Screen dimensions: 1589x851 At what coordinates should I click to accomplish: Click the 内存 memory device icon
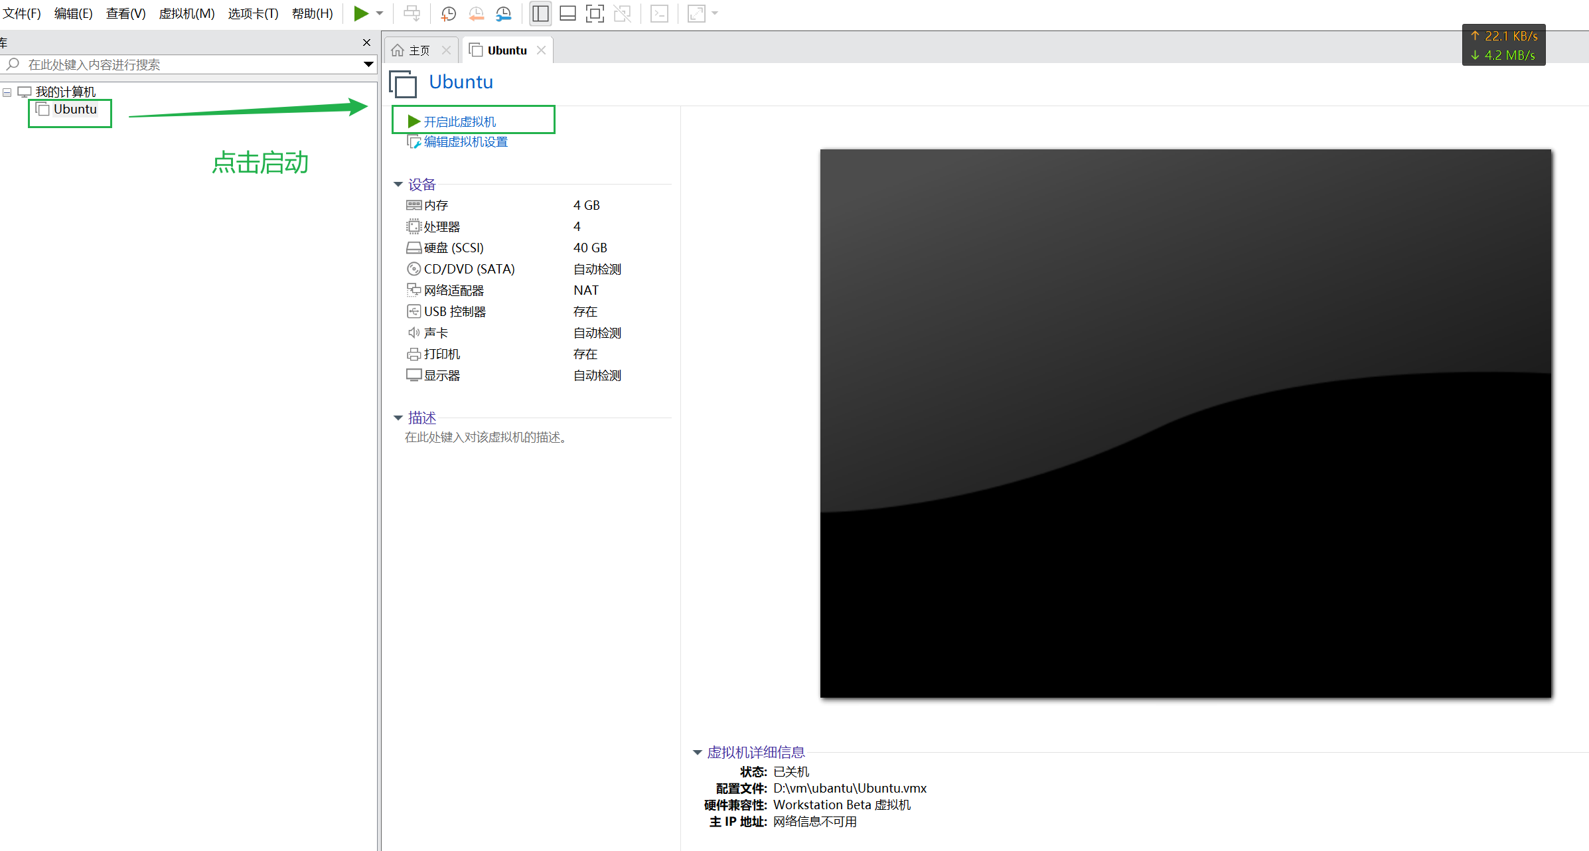tap(414, 205)
